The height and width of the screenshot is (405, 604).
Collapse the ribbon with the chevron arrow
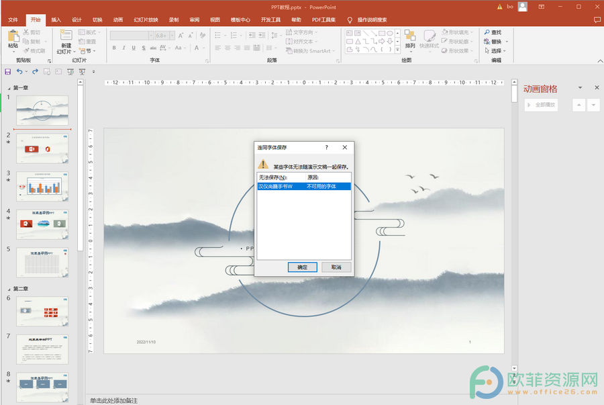(600, 61)
